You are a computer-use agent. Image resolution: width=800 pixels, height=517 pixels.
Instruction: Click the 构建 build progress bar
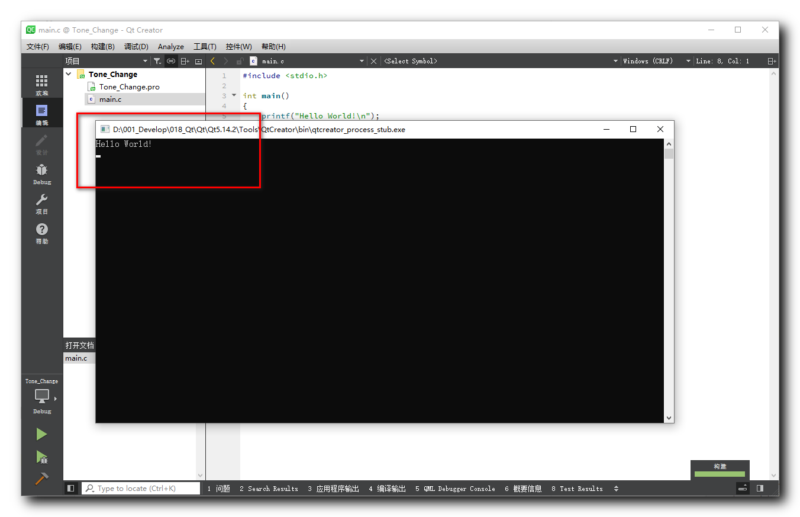coord(720,474)
